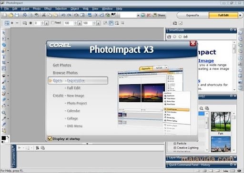Click the Open folder icon in the toolbar

click(x=11, y=15)
